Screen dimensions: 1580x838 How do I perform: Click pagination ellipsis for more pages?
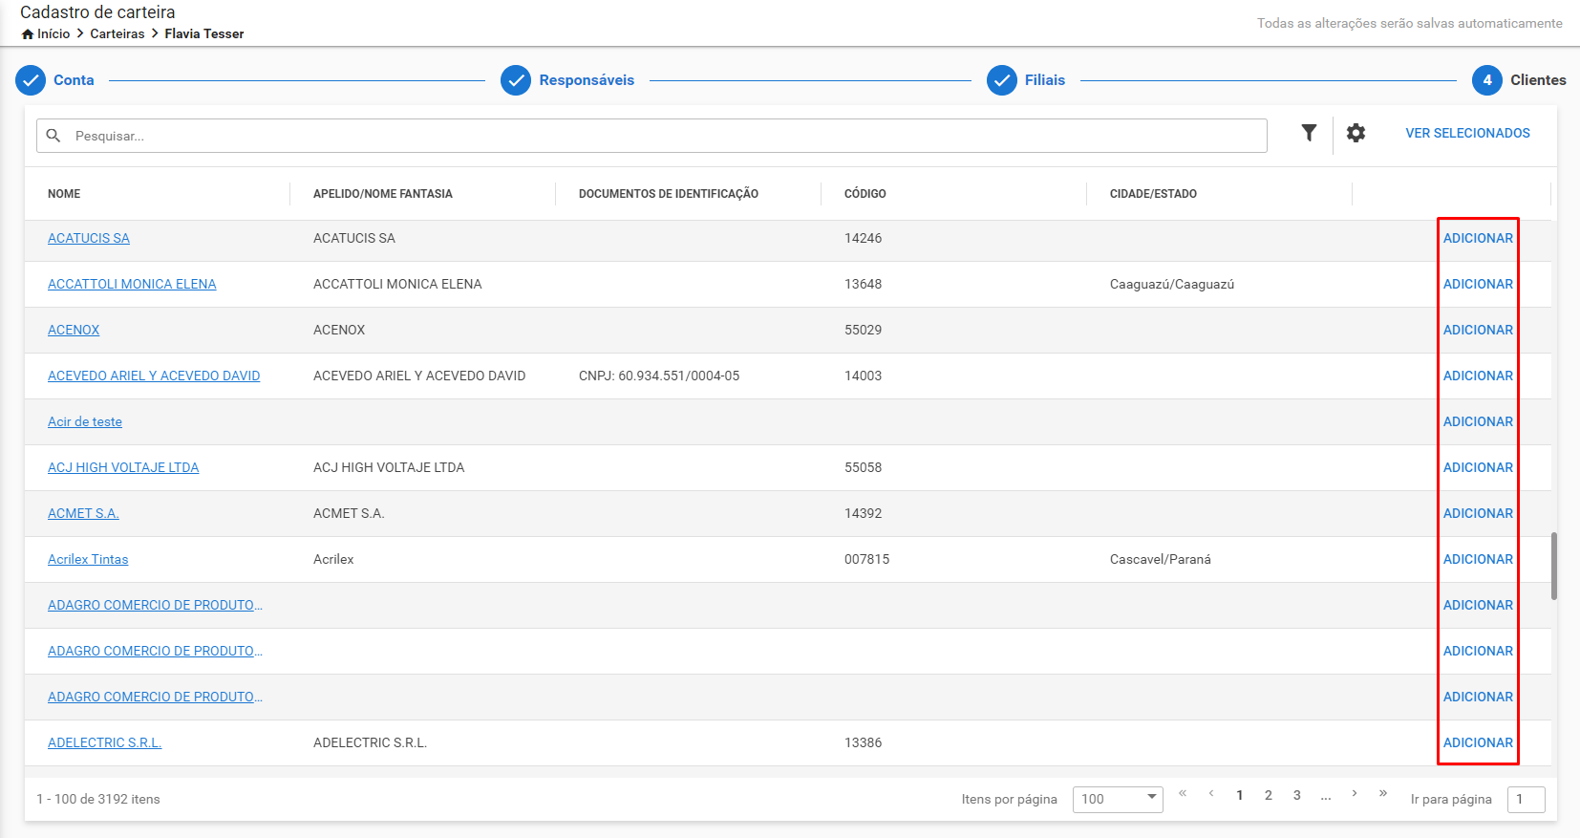point(1326,797)
